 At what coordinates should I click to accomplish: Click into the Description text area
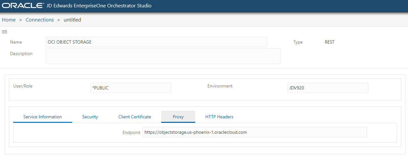163,56
